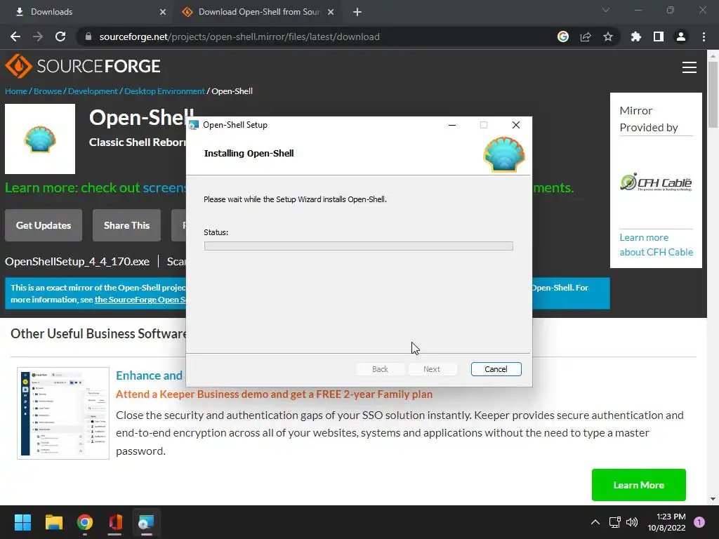Click the green Learn More button
The height and width of the screenshot is (539, 719).
(x=639, y=485)
